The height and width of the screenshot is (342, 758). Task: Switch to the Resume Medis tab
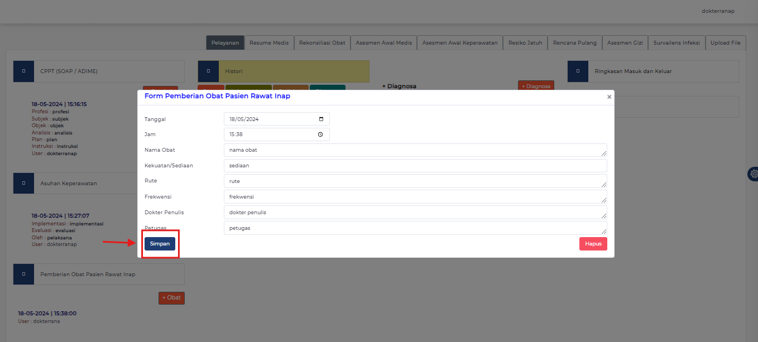tap(269, 42)
